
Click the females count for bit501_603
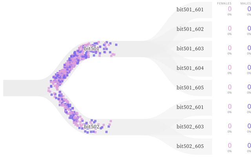click(229, 48)
